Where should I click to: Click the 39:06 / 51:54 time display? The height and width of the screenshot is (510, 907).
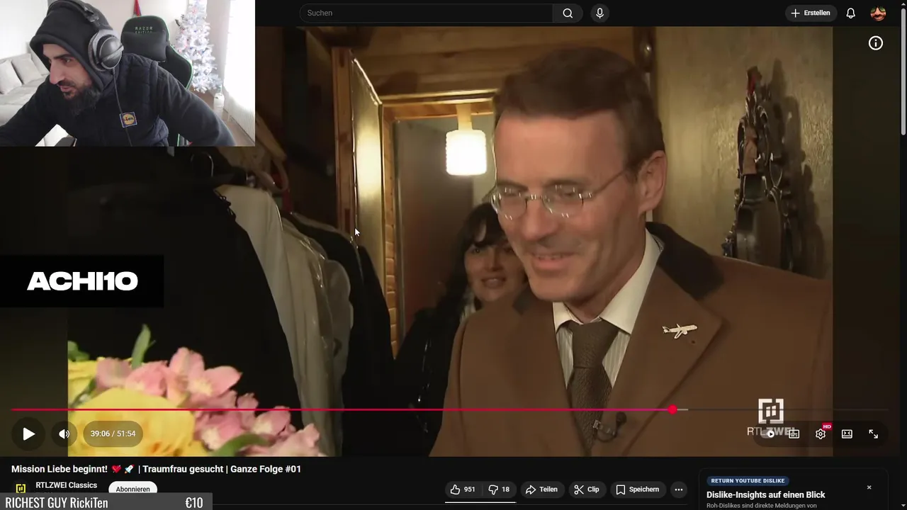pyautogui.click(x=113, y=434)
